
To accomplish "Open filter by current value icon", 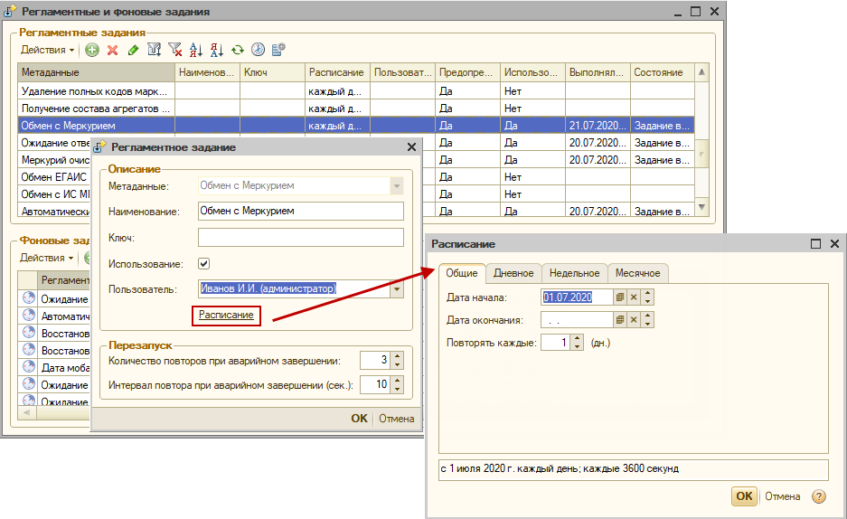I will click(154, 51).
